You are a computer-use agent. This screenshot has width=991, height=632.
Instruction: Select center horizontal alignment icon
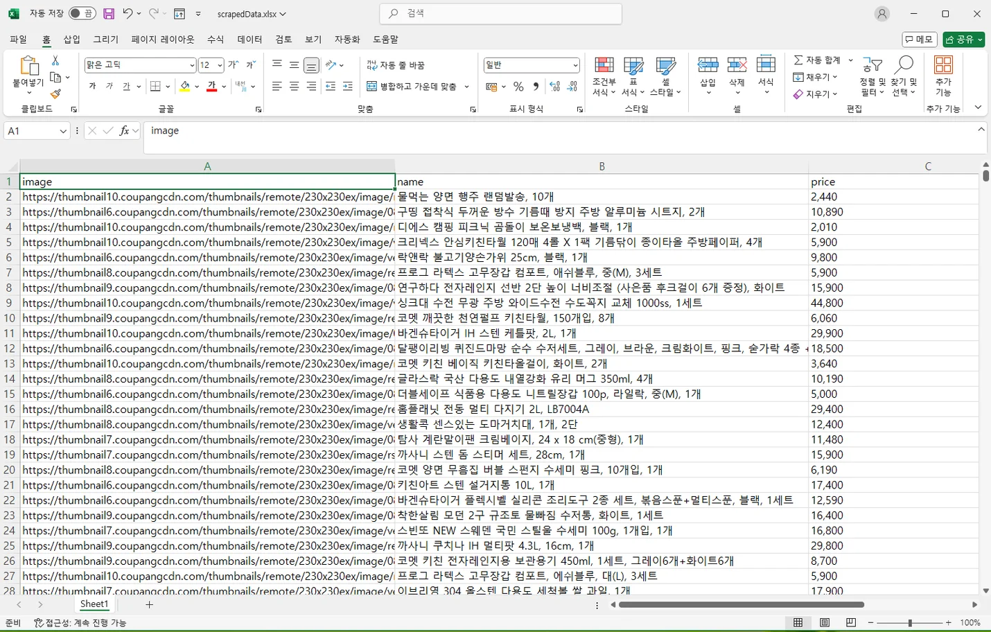(x=294, y=86)
